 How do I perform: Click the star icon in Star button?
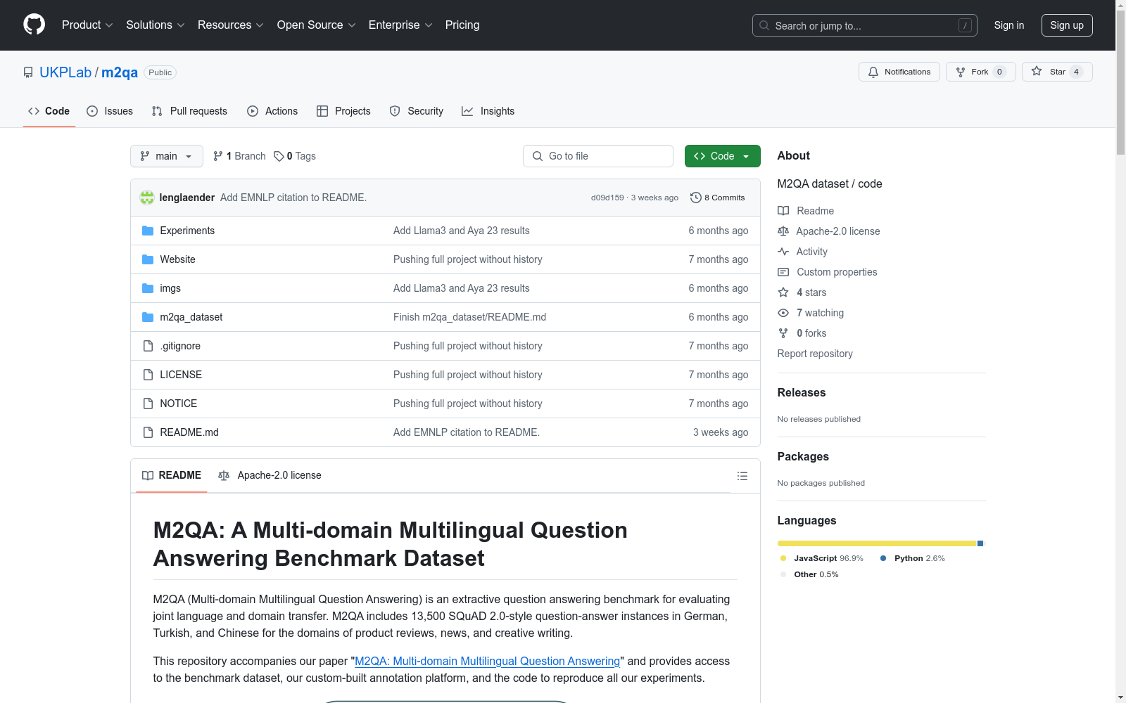tap(1037, 72)
